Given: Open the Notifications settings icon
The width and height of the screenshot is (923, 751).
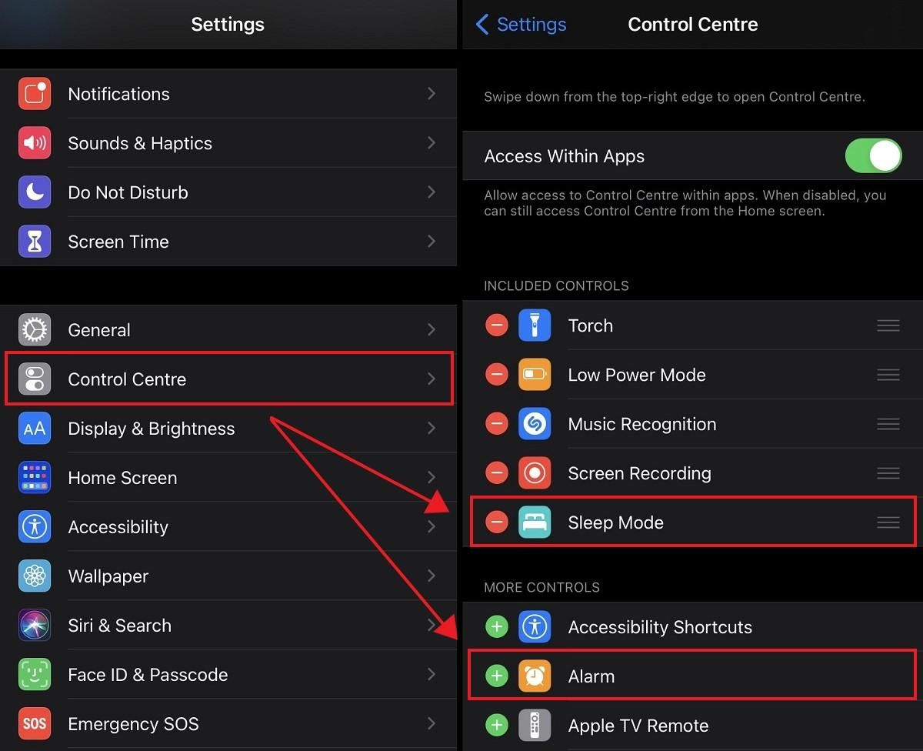Looking at the screenshot, I should coord(34,93).
